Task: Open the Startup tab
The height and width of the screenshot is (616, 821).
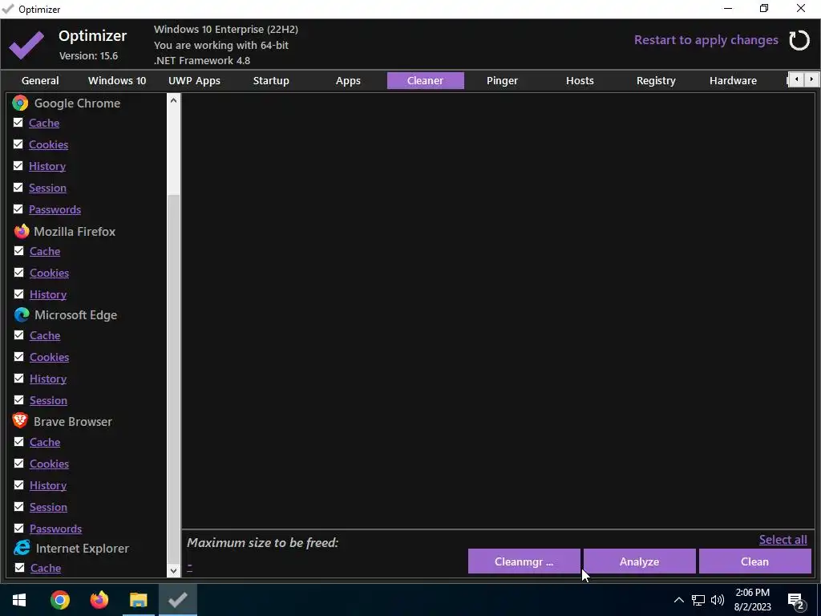Action: [271, 81]
